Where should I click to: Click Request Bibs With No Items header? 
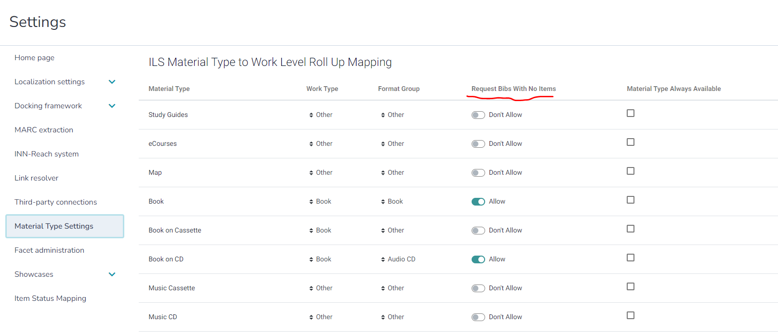coord(514,89)
